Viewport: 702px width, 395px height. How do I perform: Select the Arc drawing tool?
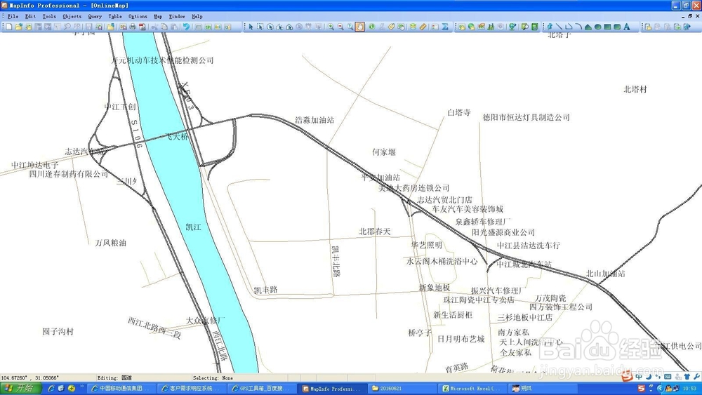(578, 27)
